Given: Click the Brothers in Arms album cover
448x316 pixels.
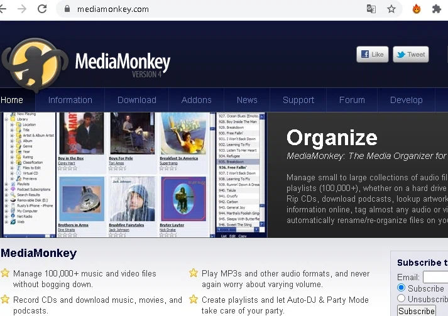Looking at the screenshot, I should pyautogui.click(x=82, y=199).
